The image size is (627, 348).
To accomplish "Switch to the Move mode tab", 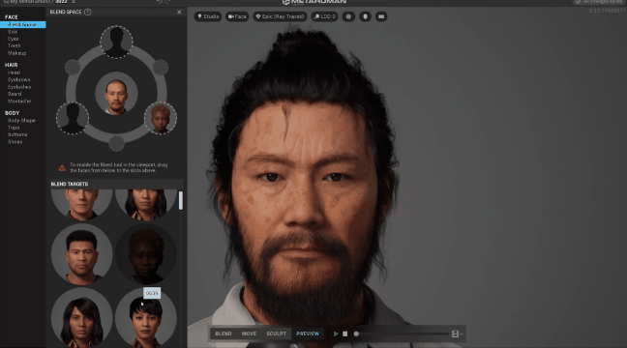I will coord(249,333).
